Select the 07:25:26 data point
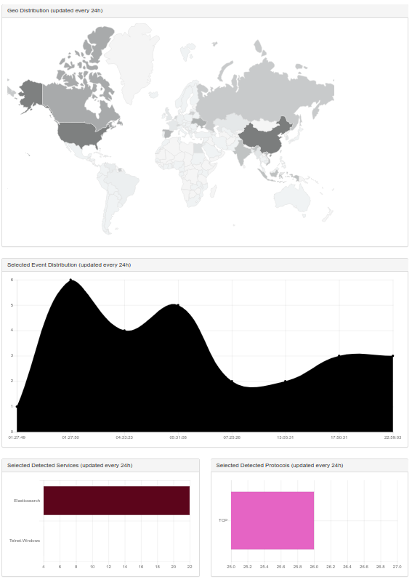The image size is (412, 582). (232, 381)
